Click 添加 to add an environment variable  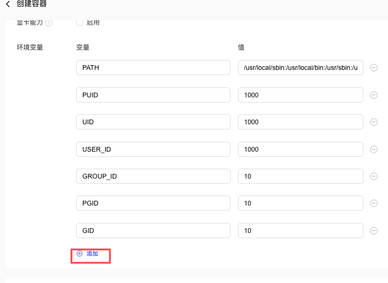[88, 254]
